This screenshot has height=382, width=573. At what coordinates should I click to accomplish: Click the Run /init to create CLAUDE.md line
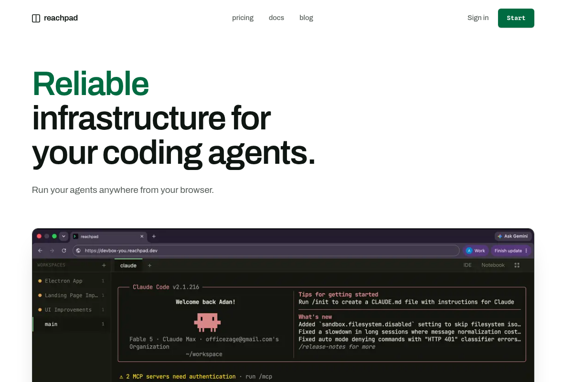[406, 302]
